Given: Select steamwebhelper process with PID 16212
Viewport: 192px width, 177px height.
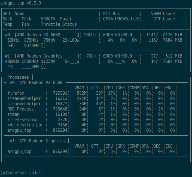Looking at the screenshot, I should pos(24,99).
